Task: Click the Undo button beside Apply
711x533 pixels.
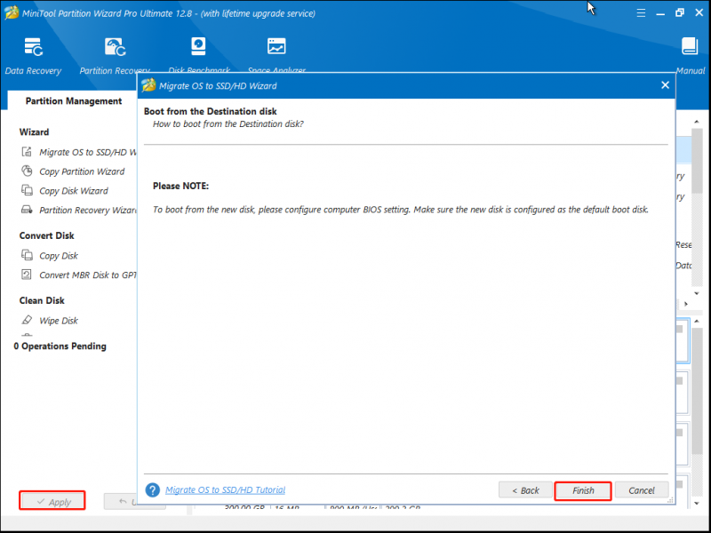Action: [x=121, y=501]
